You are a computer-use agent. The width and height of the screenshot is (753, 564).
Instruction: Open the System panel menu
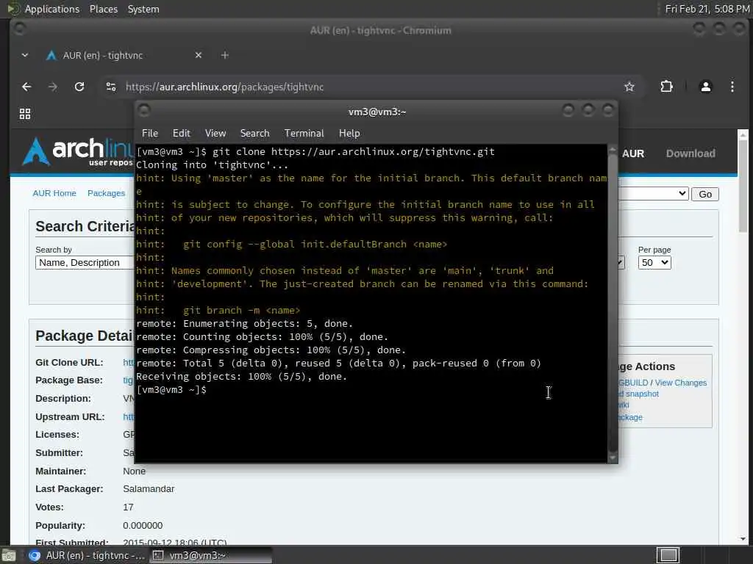point(143,9)
